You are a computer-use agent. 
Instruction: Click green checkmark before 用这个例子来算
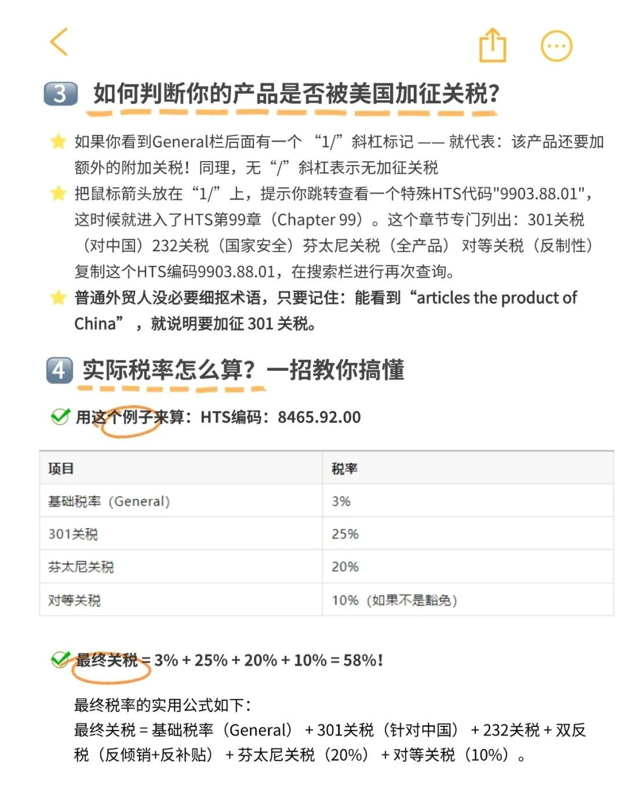pos(60,417)
